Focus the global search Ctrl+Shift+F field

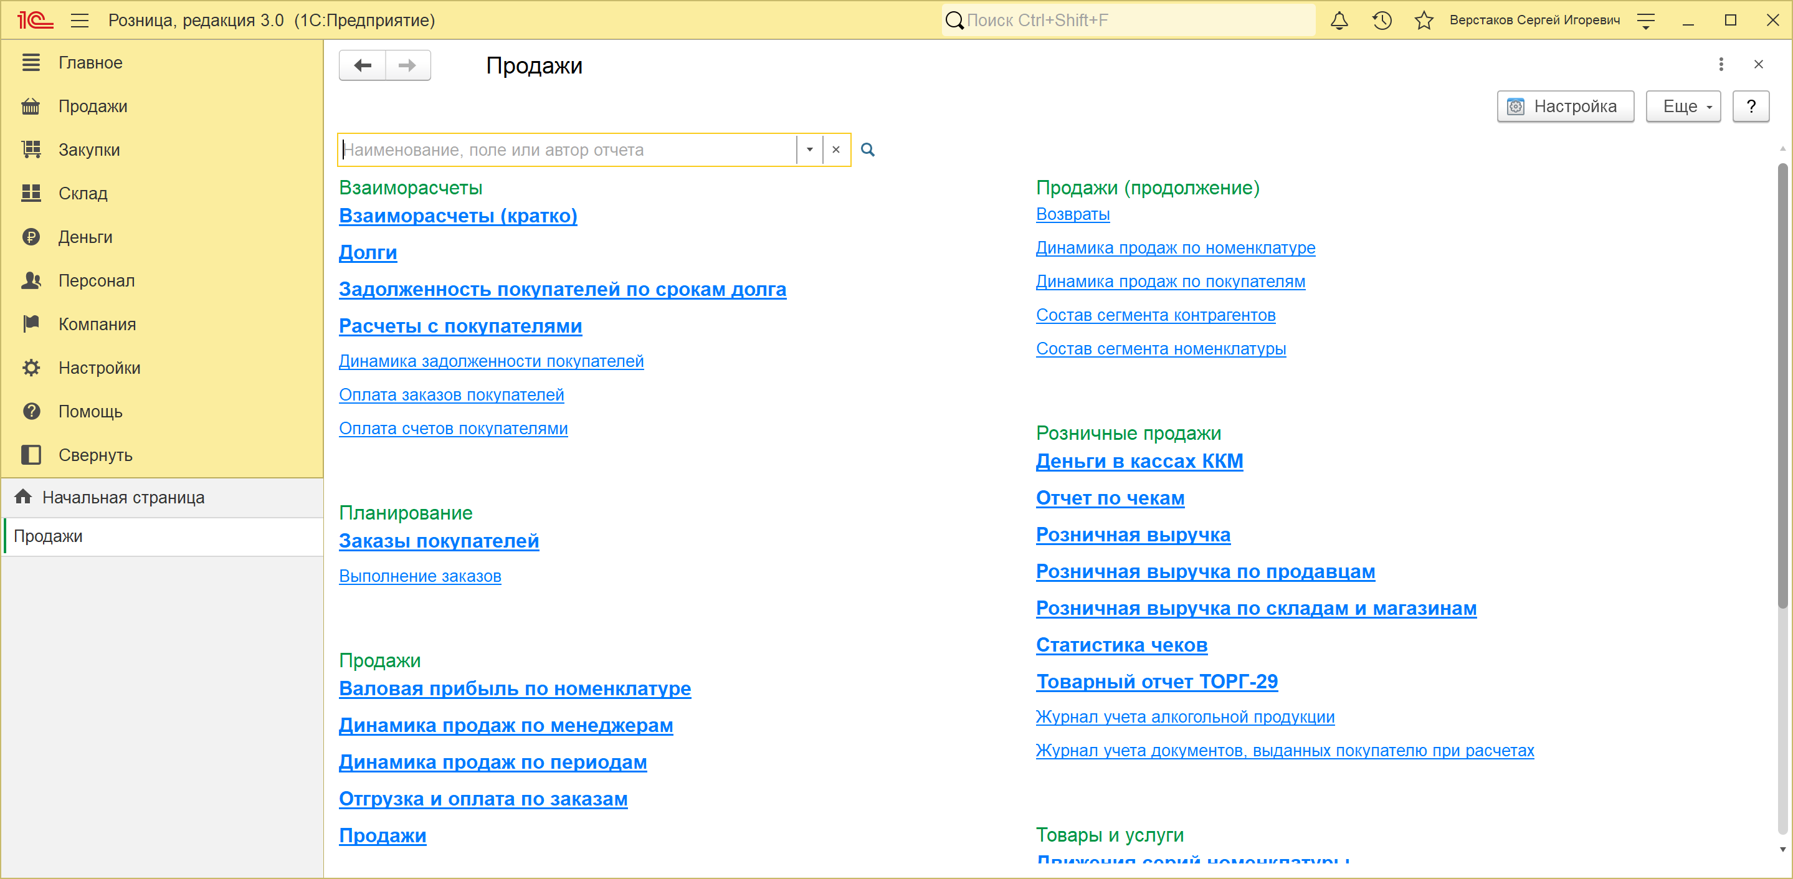tap(1128, 20)
